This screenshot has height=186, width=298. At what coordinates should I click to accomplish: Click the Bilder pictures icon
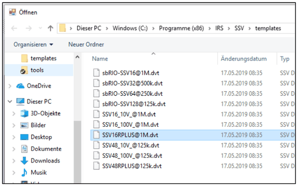[x=24, y=125]
